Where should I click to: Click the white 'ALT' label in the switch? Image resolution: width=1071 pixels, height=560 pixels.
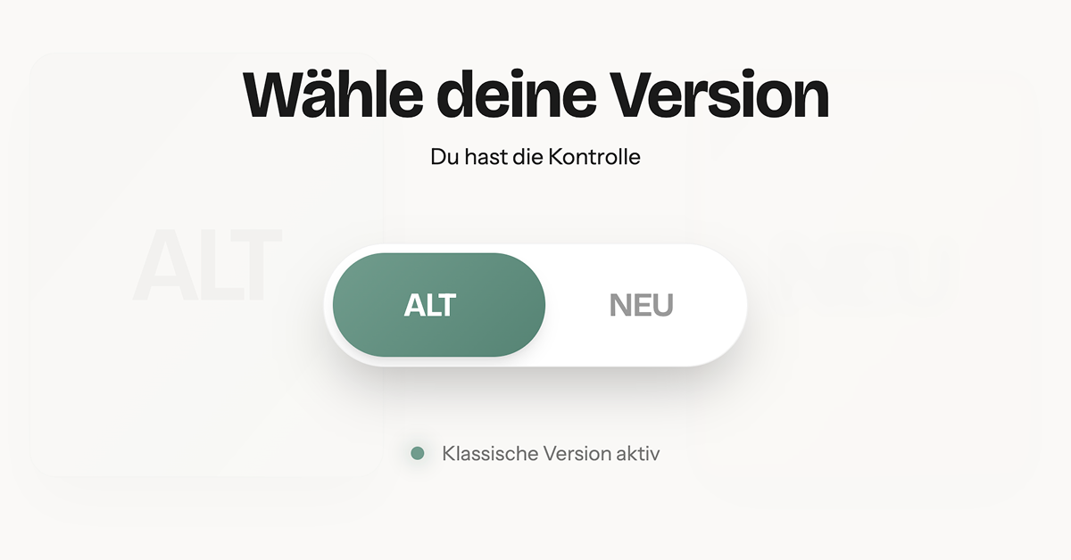[429, 305]
